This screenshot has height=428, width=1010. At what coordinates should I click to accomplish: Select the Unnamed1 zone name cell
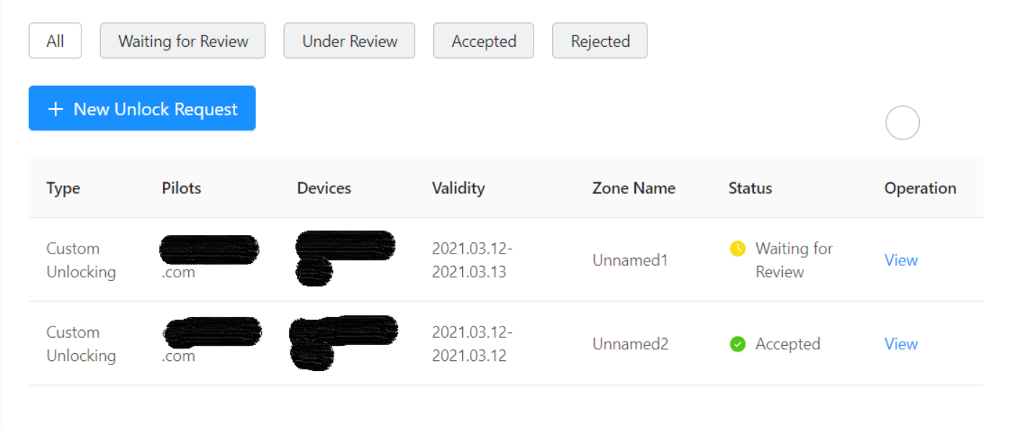coord(630,260)
